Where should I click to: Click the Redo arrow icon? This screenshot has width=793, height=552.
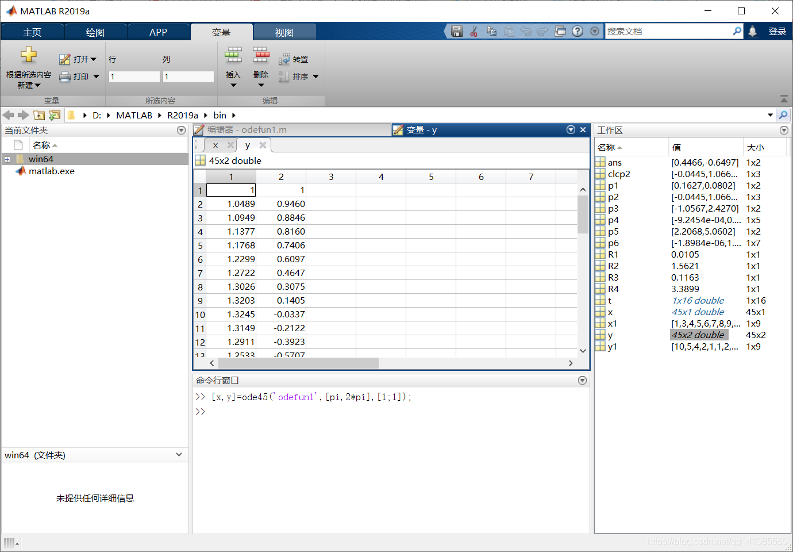(543, 31)
